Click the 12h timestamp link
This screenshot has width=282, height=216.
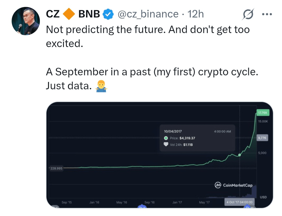pyautogui.click(x=196, y=14)
